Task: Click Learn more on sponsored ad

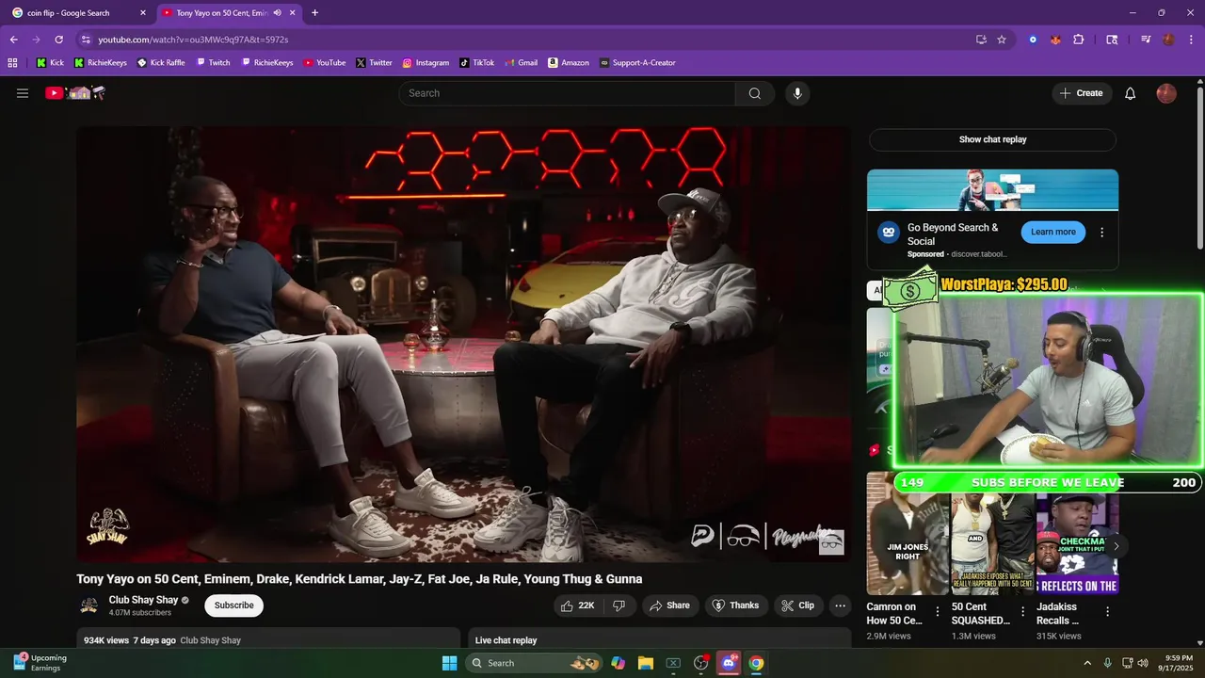Action: click(x=1052, y=232)
